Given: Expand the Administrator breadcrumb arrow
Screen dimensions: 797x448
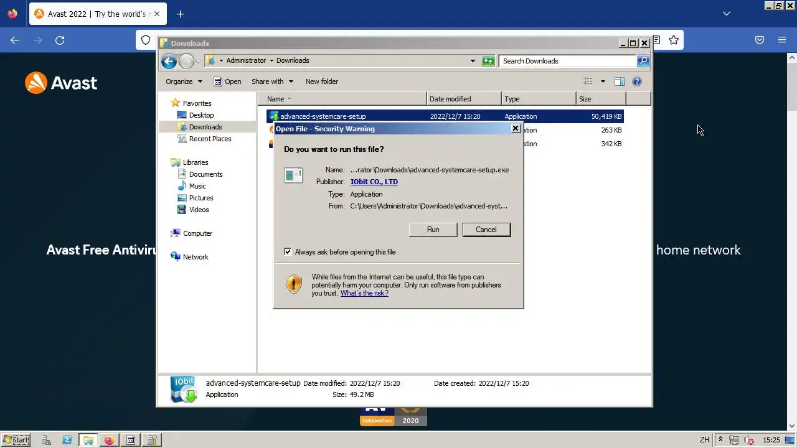Looking at the screenshot, I should coord(271,60).
